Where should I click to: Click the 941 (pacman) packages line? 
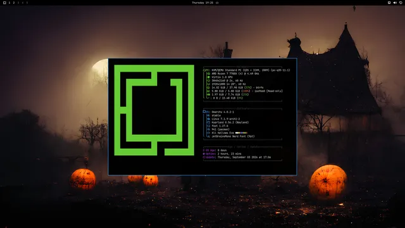(x=221, y=129)
